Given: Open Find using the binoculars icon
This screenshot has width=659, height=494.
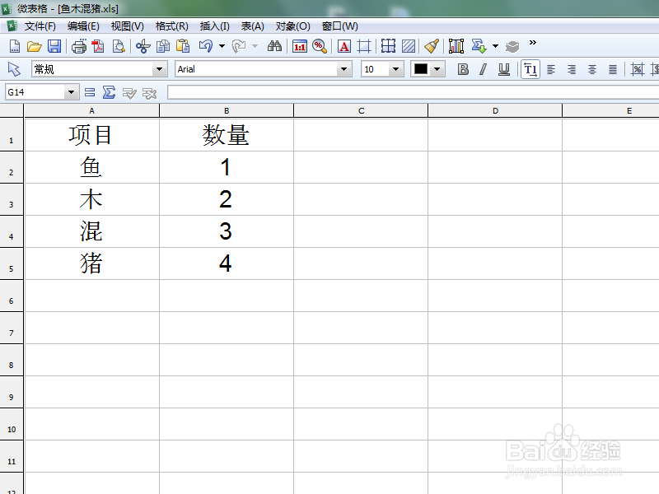Looking at the screenshot, I should 274,46.
